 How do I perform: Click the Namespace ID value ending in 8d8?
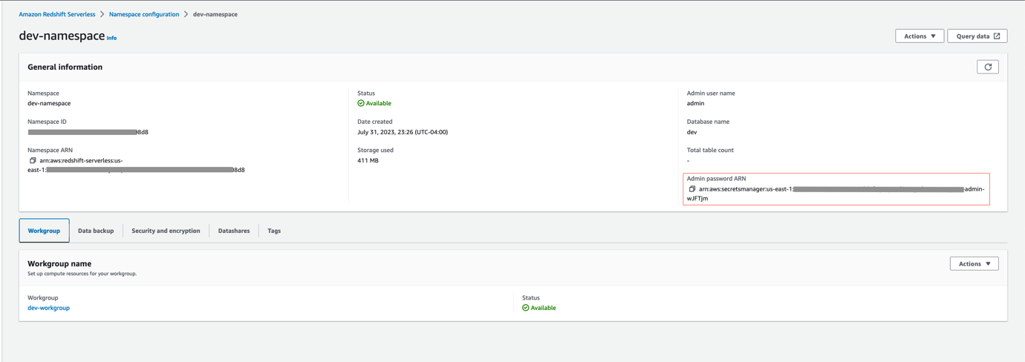pos(88,132)
